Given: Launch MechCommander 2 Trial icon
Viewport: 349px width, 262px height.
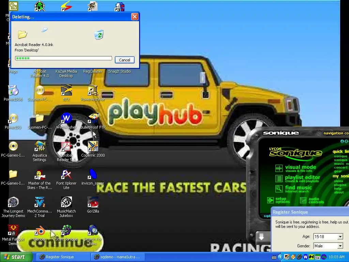Looking at the screenshot, I should (40, 207).
